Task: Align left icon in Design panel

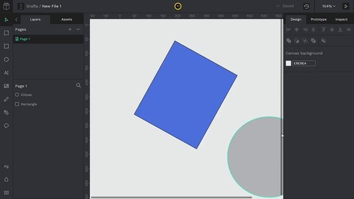Action: pyautogui.click(x=289, y=29)
